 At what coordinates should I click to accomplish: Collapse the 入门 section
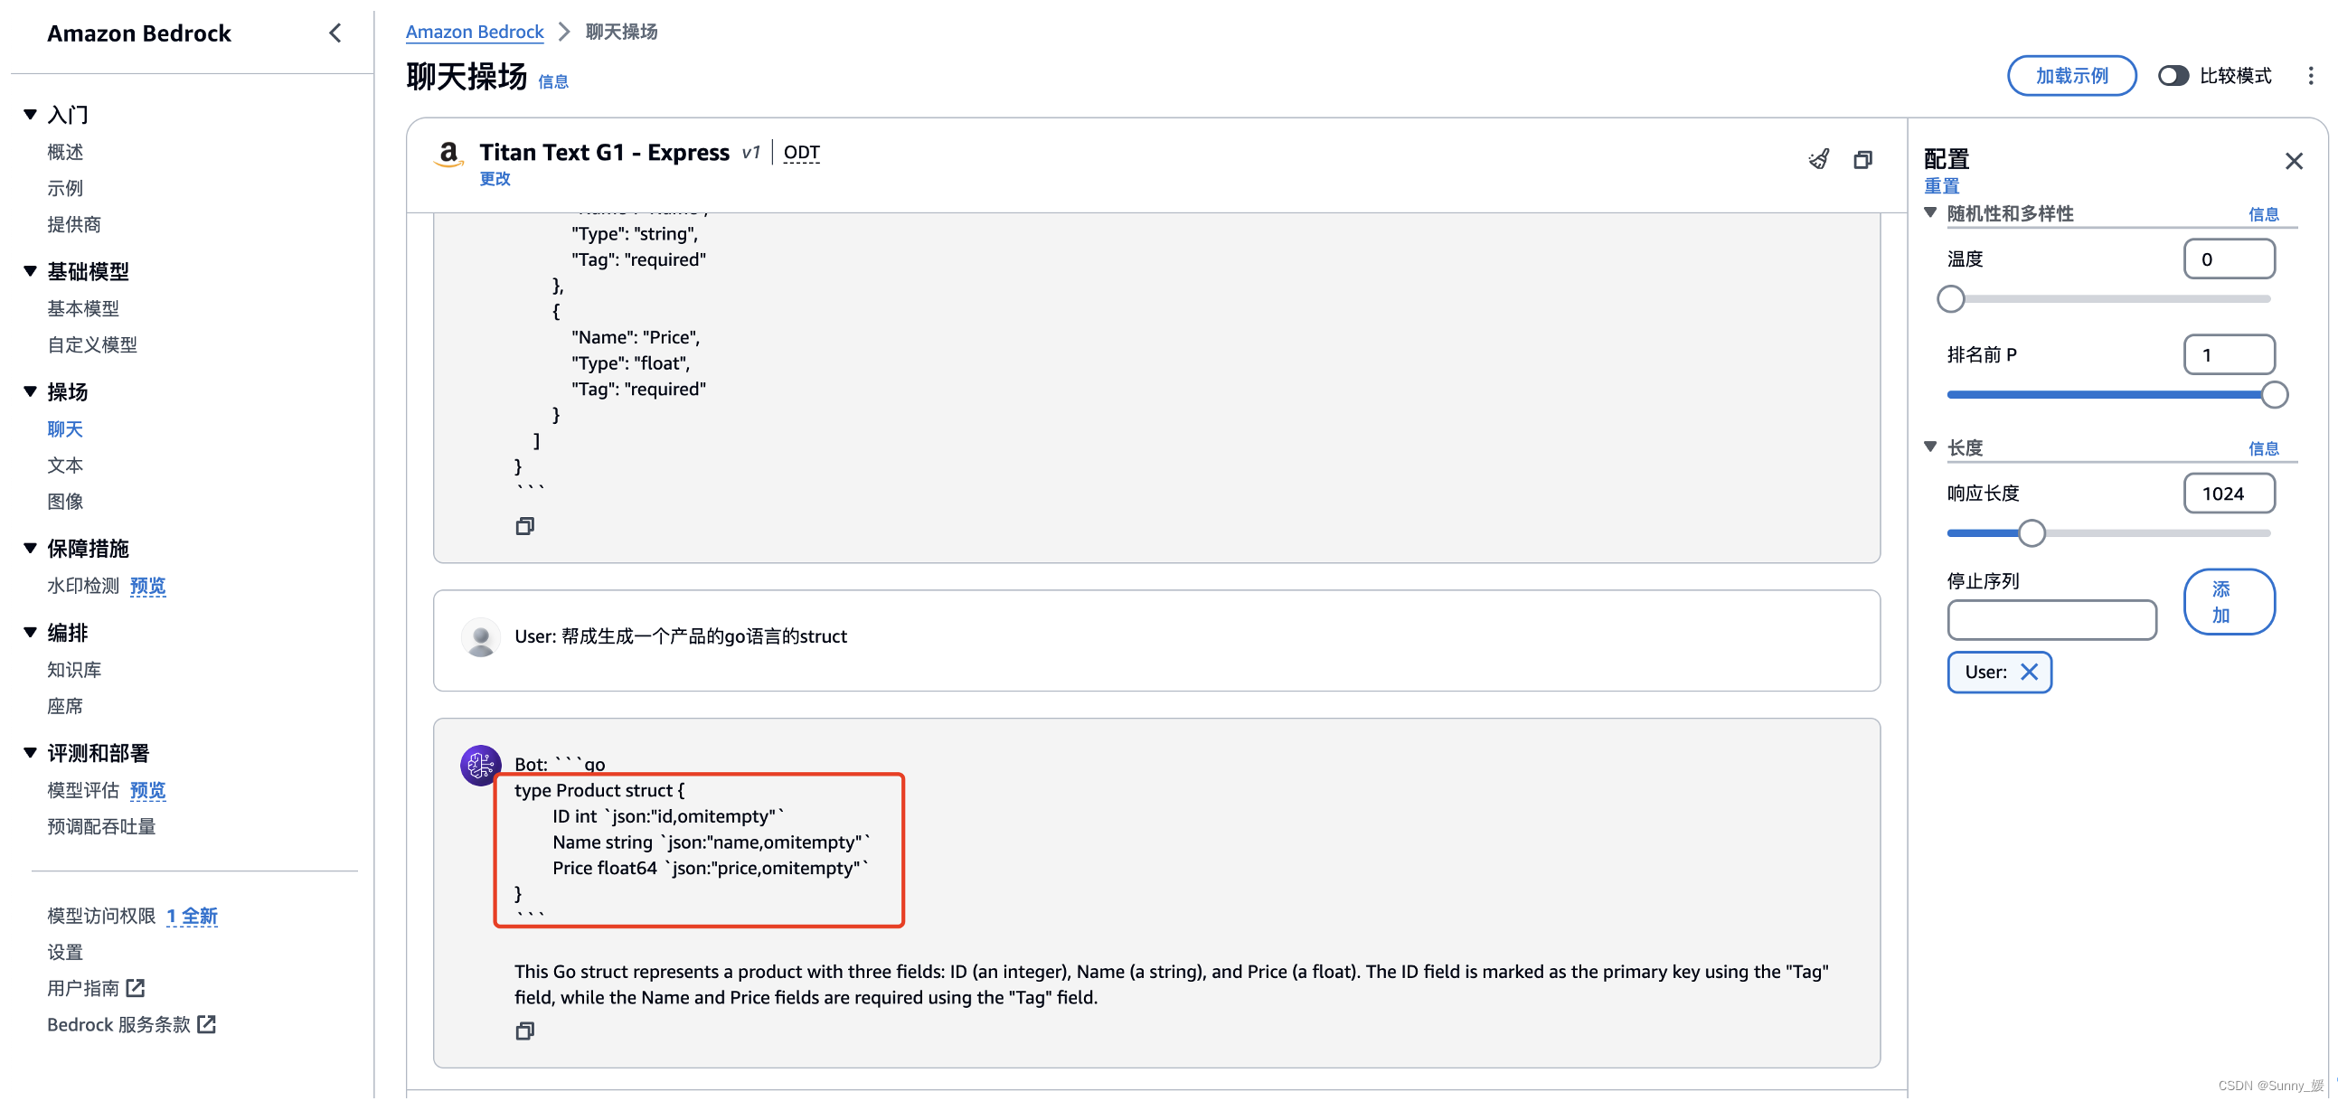point(30,115)
